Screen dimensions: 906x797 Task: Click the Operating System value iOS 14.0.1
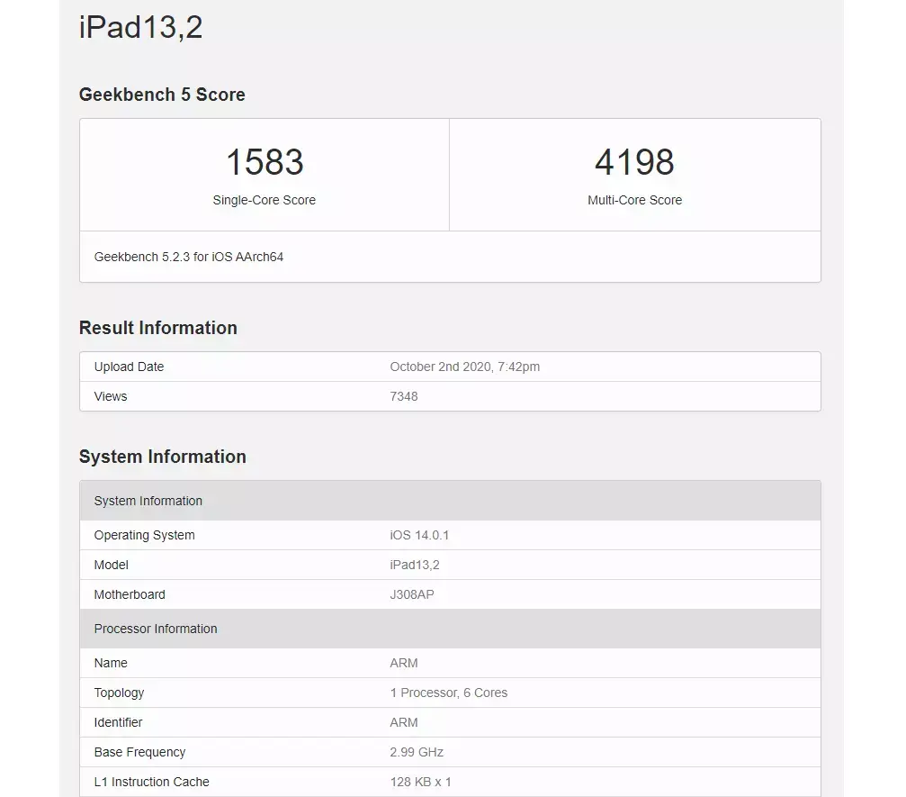click(419, 535)
